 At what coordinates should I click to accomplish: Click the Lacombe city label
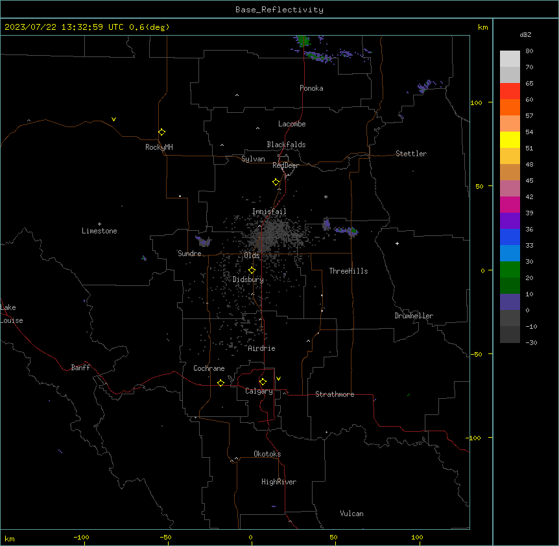tap(292, 124)
